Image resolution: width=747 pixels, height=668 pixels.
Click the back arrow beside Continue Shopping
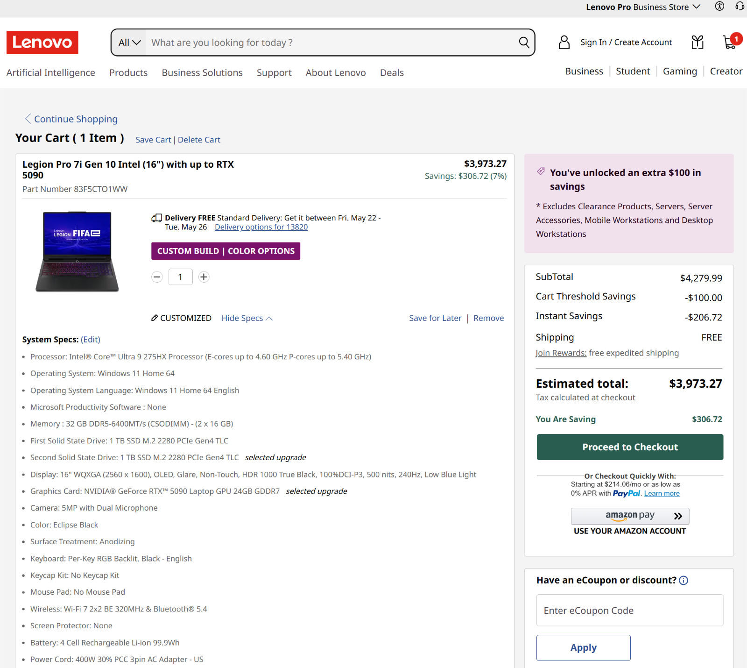(28, 119)
